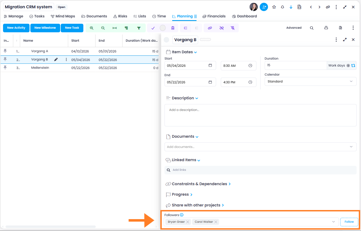Click the blue down arrow icon

pos(291,7)
